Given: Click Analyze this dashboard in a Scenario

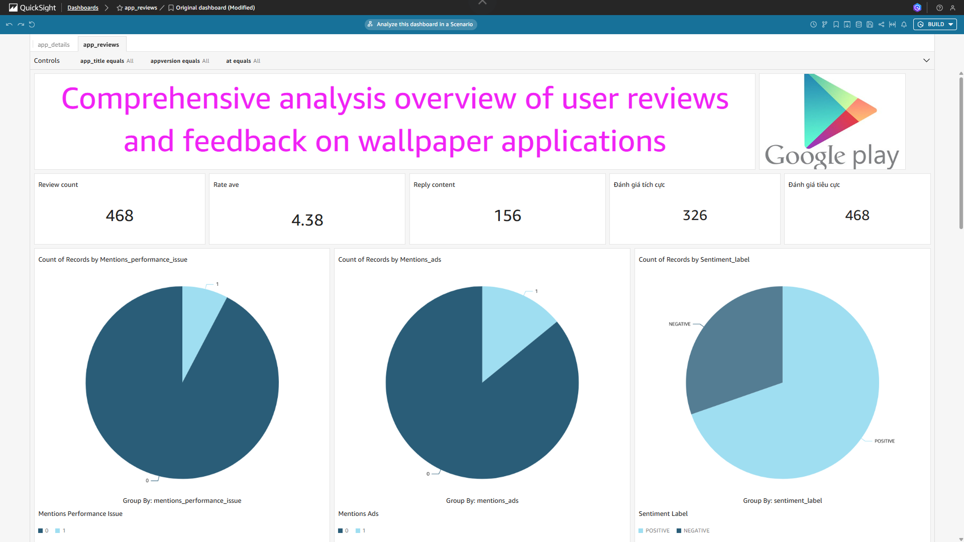Looking at the screenshot, I should click(420, 25).
